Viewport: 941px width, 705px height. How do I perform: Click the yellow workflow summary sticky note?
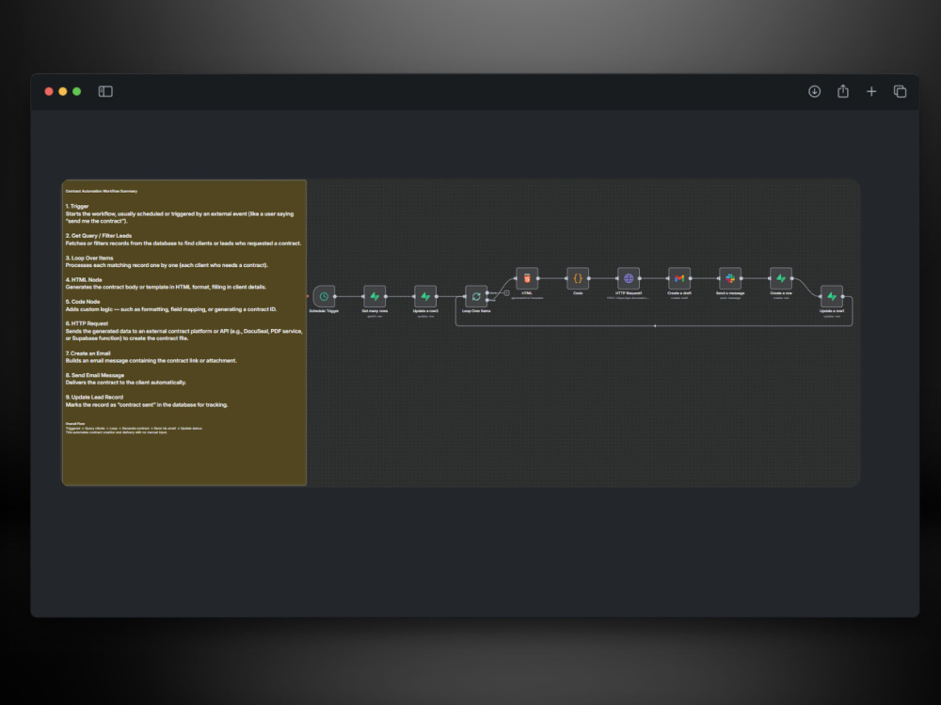click(184, 333)
